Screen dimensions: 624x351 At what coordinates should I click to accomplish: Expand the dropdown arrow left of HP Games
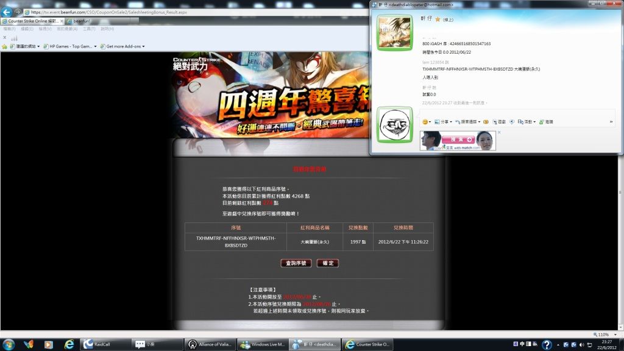(38, 46)
